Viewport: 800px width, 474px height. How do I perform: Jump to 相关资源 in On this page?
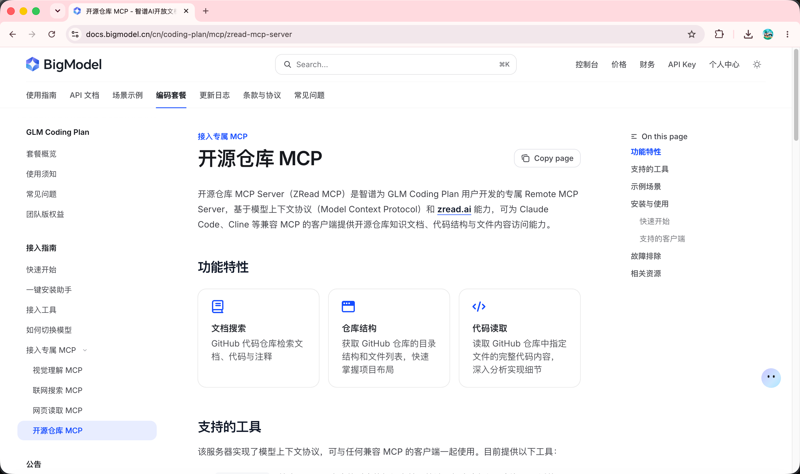pos(645,274)
